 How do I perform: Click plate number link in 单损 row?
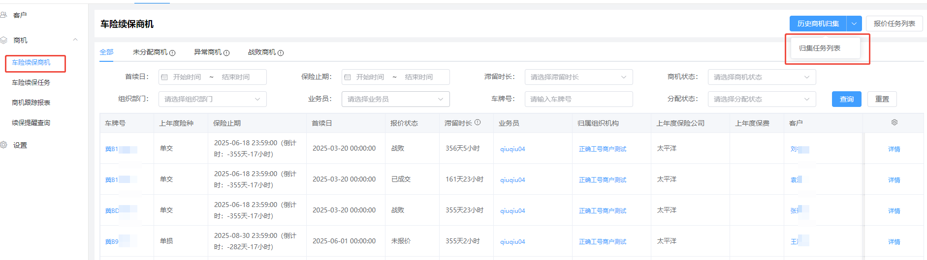(112, 242)
